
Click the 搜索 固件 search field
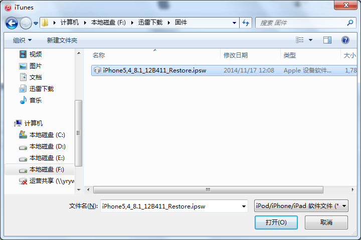click(x=302, y=22)
